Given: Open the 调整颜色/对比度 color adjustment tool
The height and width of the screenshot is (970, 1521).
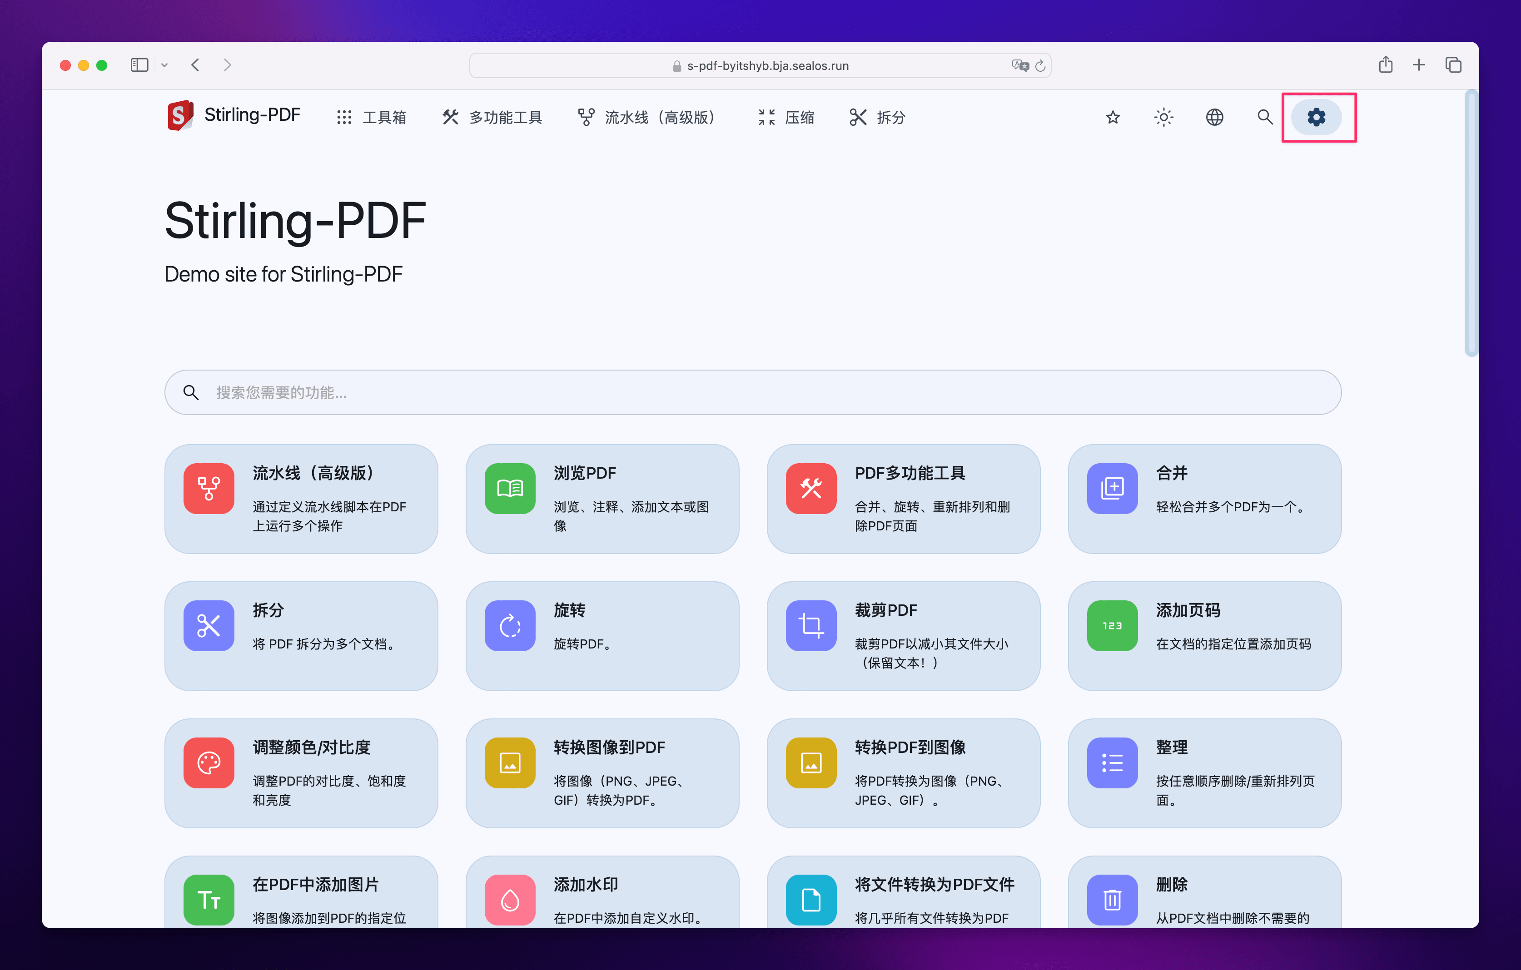Looking at the screenshot, I should (209, 762).
